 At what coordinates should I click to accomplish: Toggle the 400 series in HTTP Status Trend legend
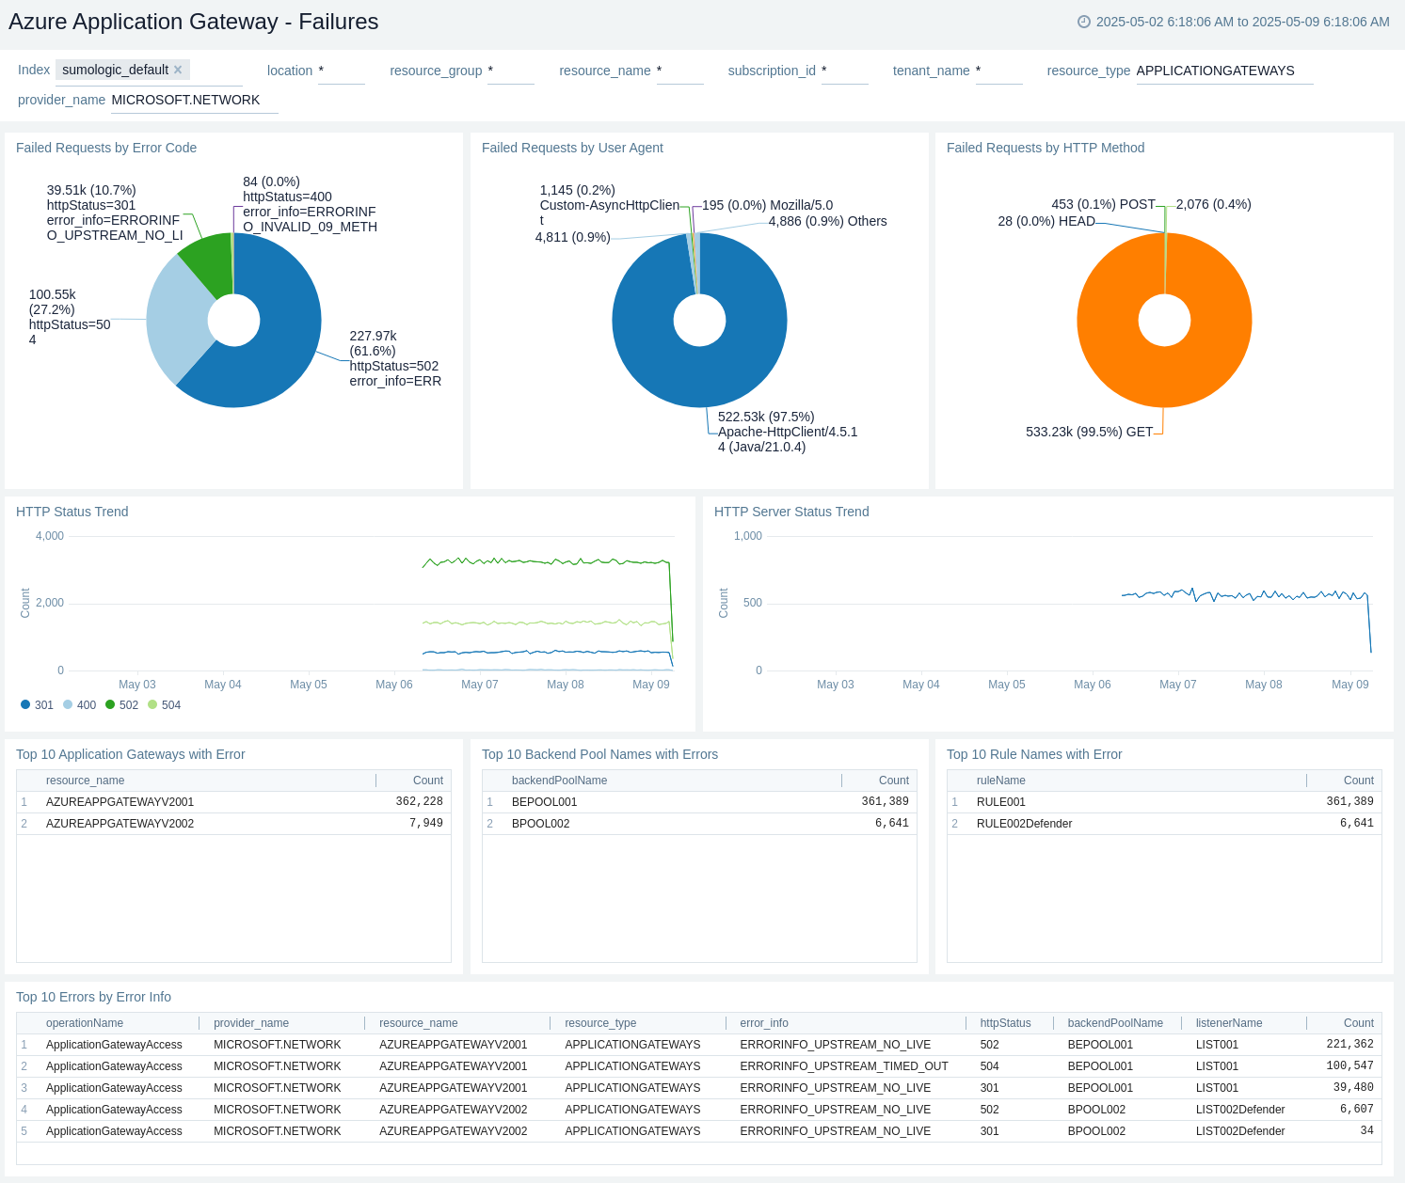click(79, 704)
